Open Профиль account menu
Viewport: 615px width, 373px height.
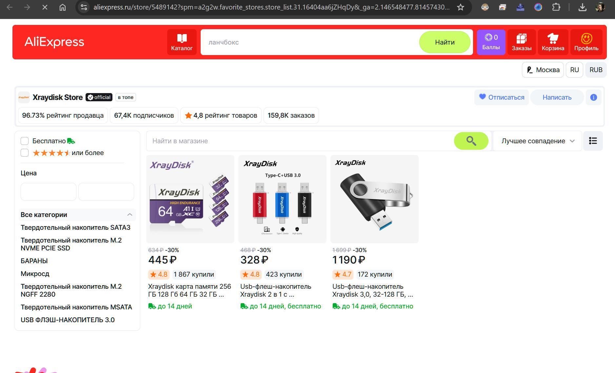pyautogui.click(x=586, y=42)
